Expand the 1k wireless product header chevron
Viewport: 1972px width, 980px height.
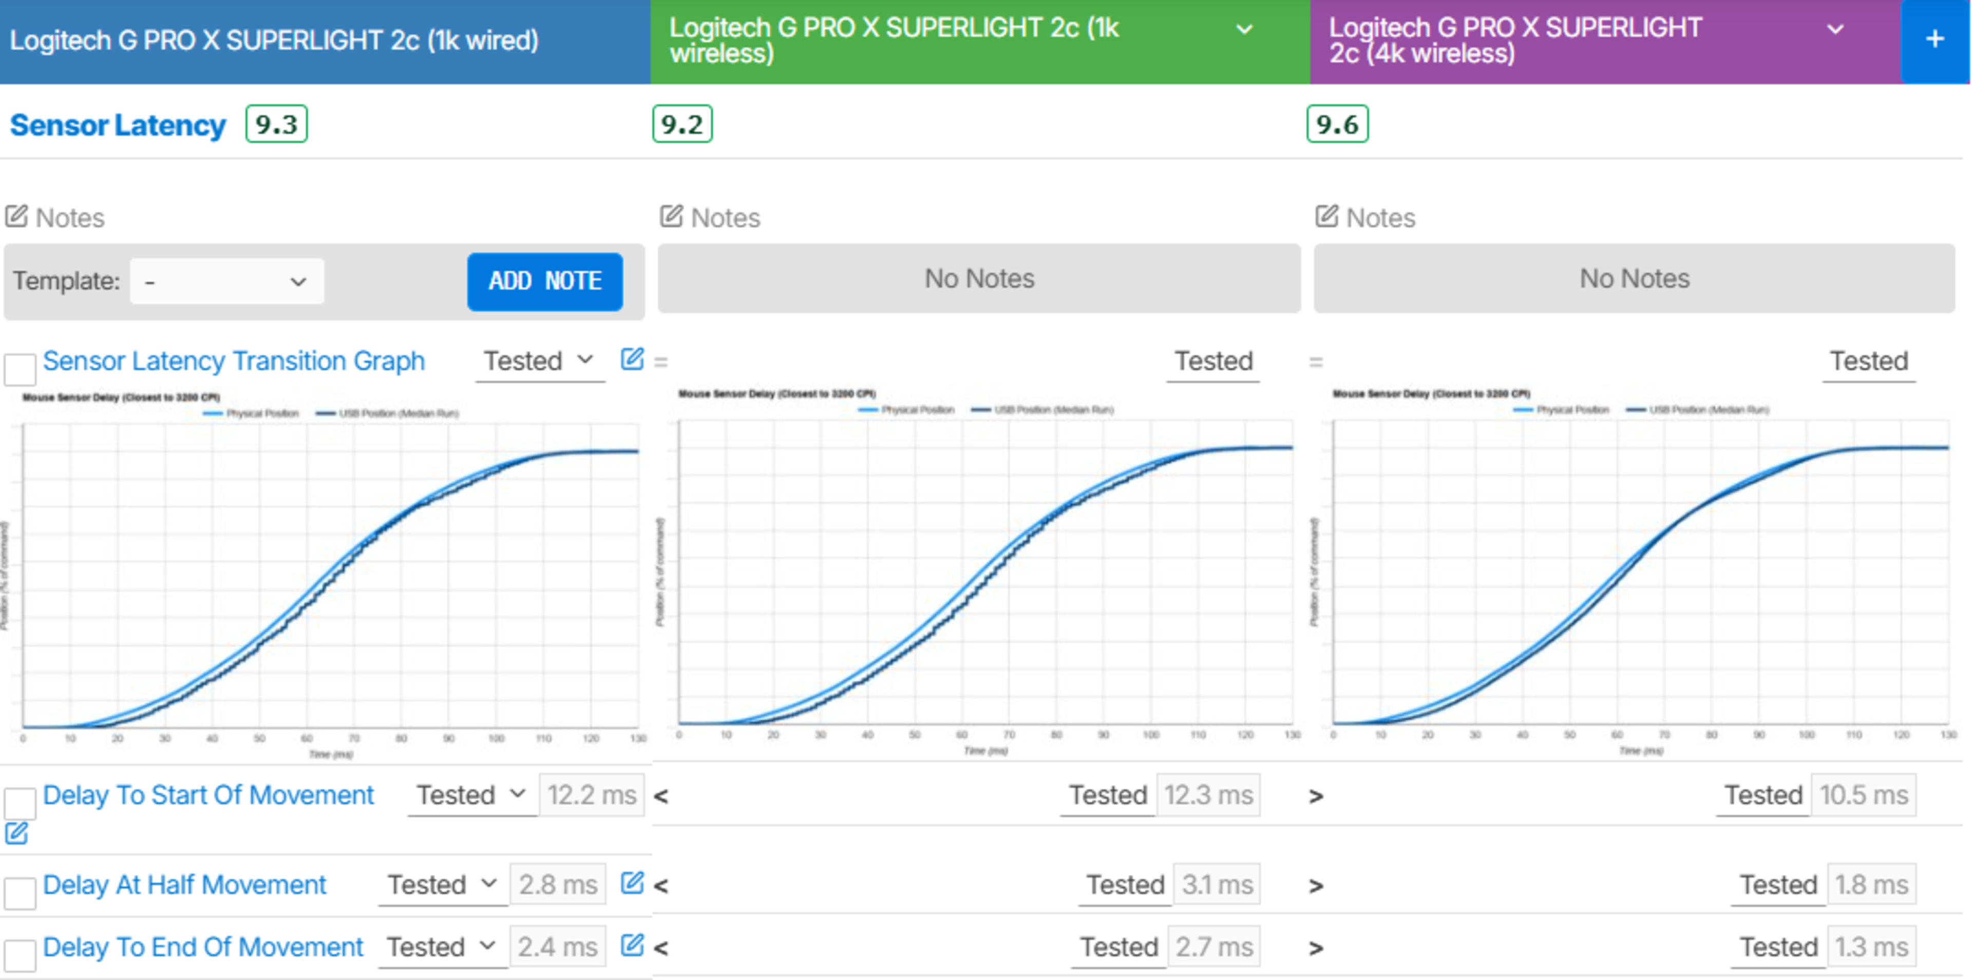(x=1245, y=30)
